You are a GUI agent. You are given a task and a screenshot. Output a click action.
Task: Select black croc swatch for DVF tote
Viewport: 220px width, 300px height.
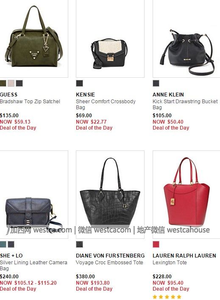click(79, 244)
